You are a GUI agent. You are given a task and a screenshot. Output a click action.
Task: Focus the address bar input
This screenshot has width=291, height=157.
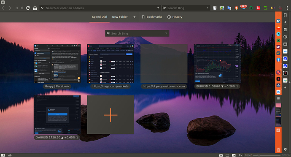(100, 8)
